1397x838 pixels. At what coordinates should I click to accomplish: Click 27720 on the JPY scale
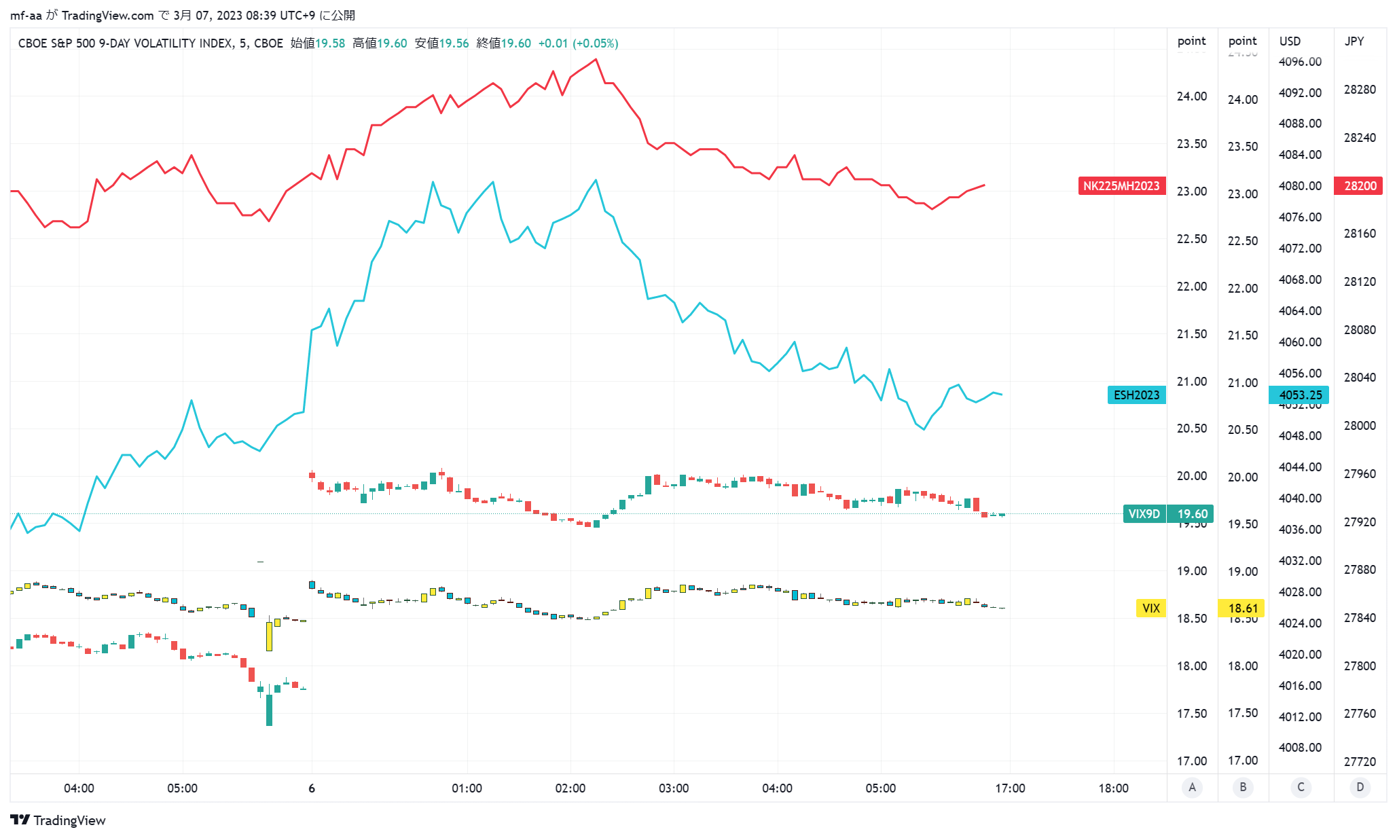[1360, 762]
